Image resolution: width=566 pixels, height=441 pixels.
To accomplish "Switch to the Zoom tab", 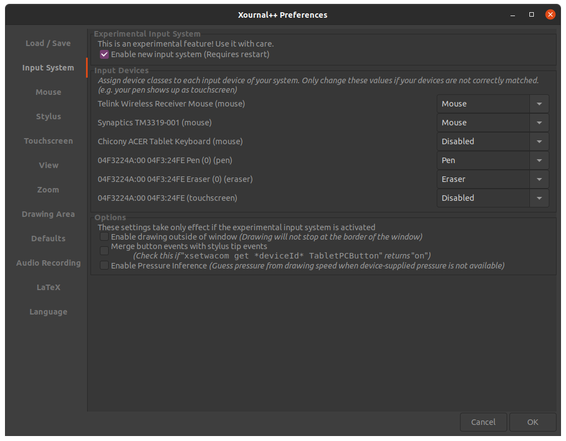I will click(x=48, y=190).
